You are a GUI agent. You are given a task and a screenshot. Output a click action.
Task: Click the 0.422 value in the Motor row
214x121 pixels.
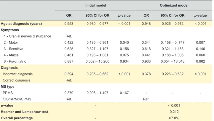[69, 43]
